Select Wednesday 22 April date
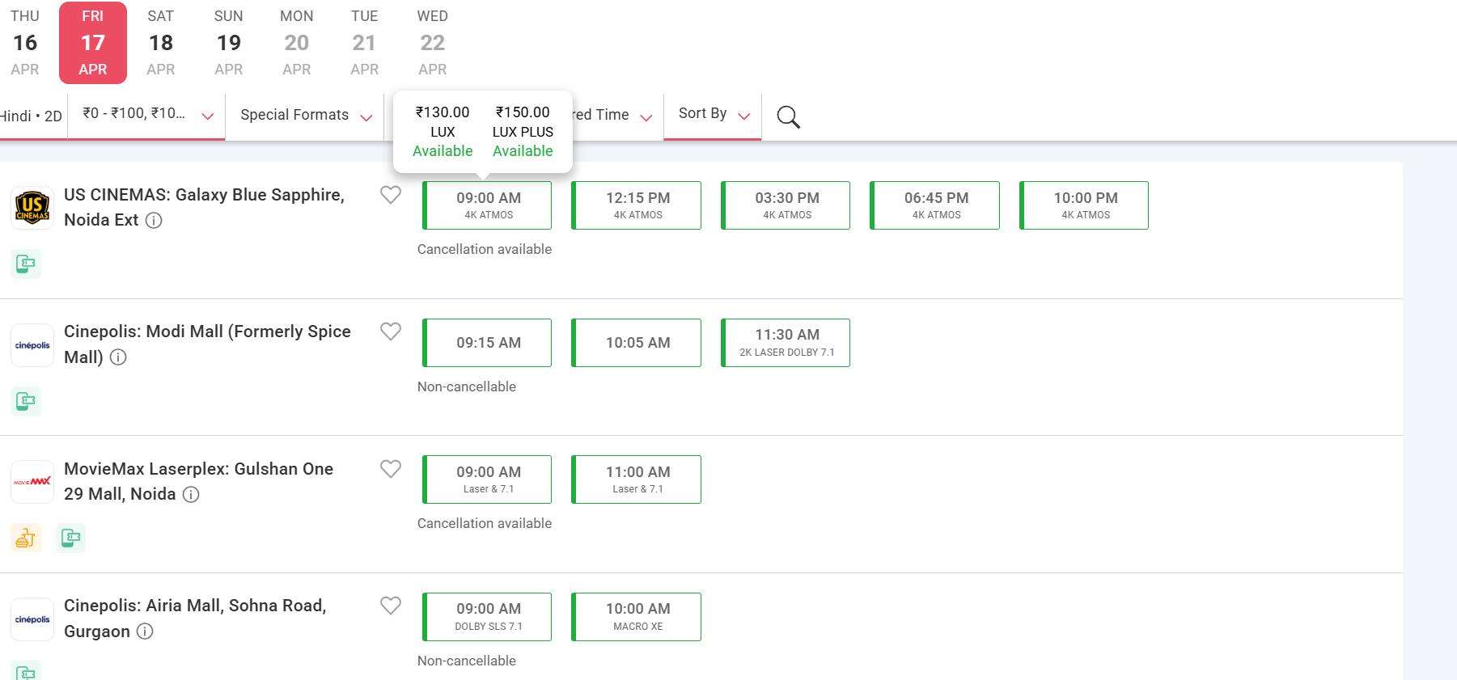 (x=433, y=43)
